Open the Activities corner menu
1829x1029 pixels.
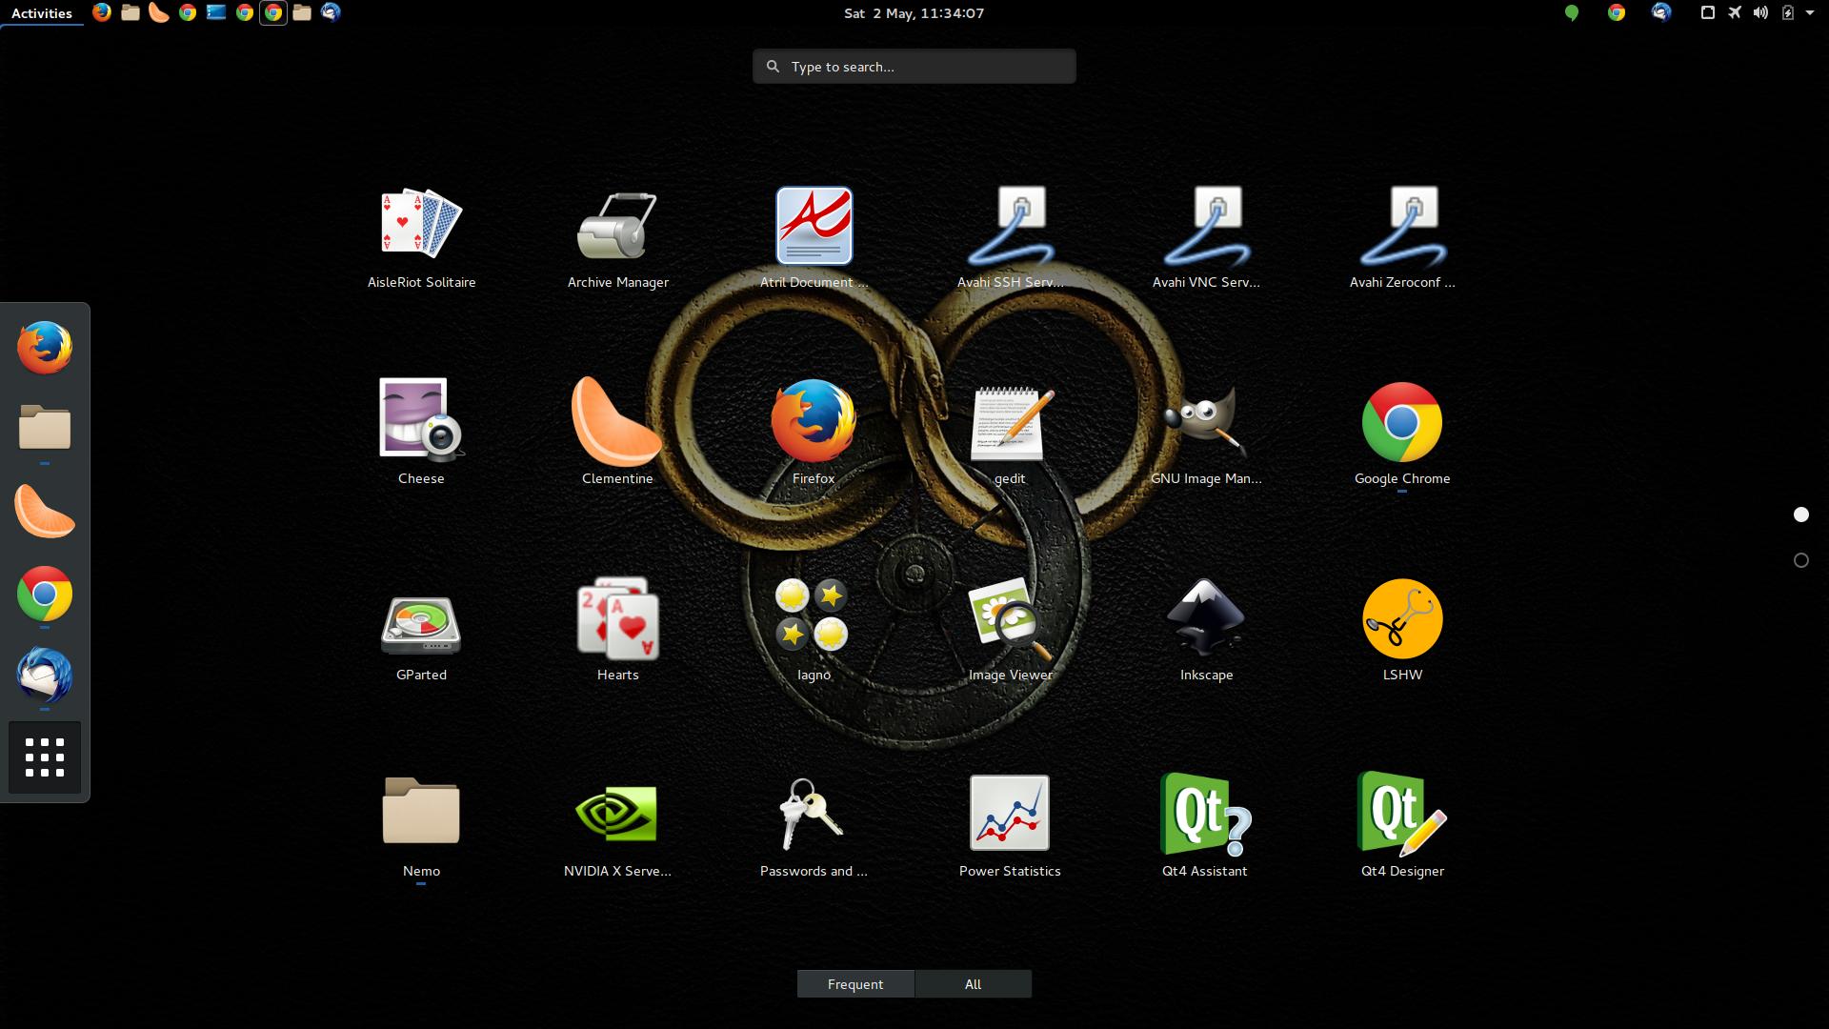pos(41,12)
